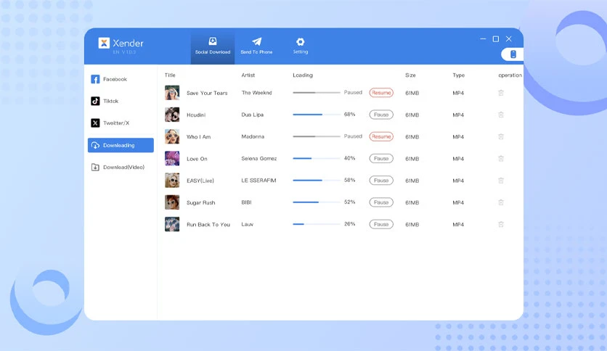This screenshot has height=351, width=607.
Task: Click the Loading column header
Action: (303, 75)
